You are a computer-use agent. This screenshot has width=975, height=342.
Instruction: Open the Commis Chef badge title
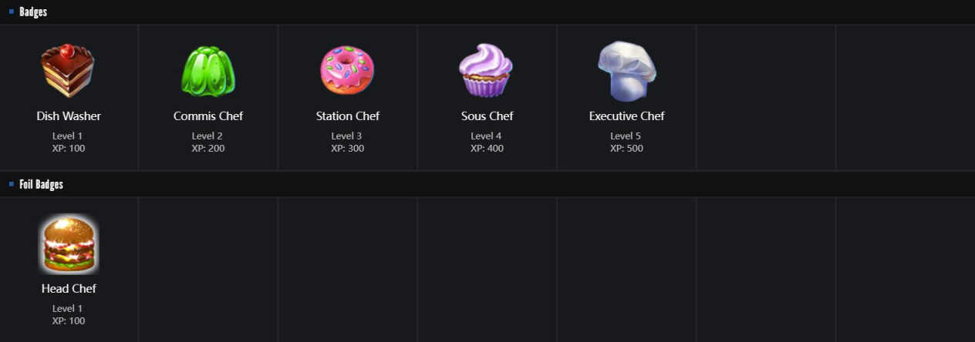[x=208, y=116]
